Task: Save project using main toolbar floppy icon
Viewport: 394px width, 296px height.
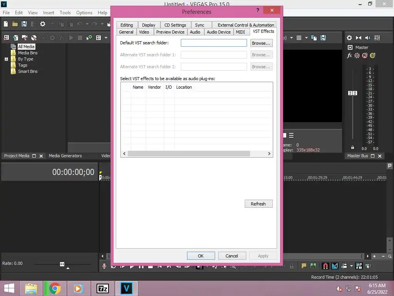Action: coord(24,24)
